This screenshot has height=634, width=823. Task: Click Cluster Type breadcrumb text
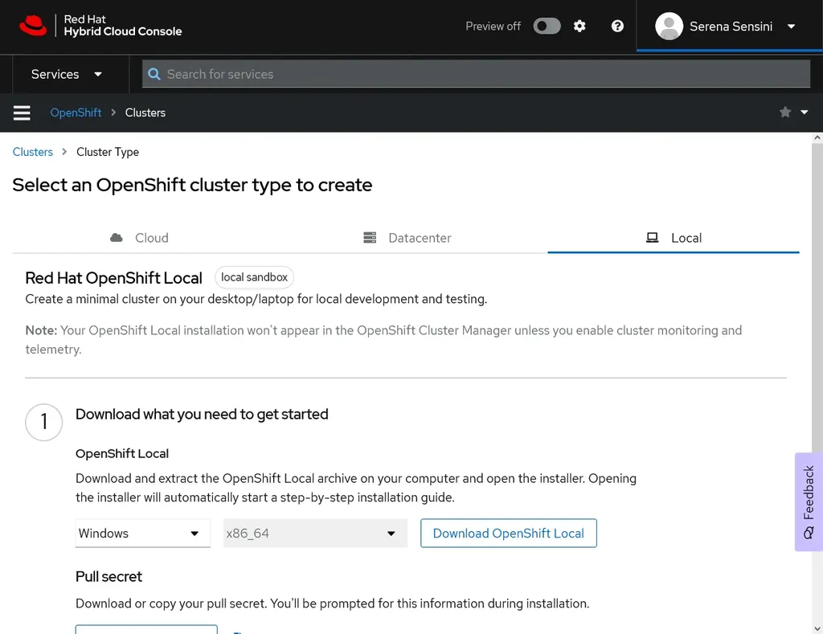(108, 152)
